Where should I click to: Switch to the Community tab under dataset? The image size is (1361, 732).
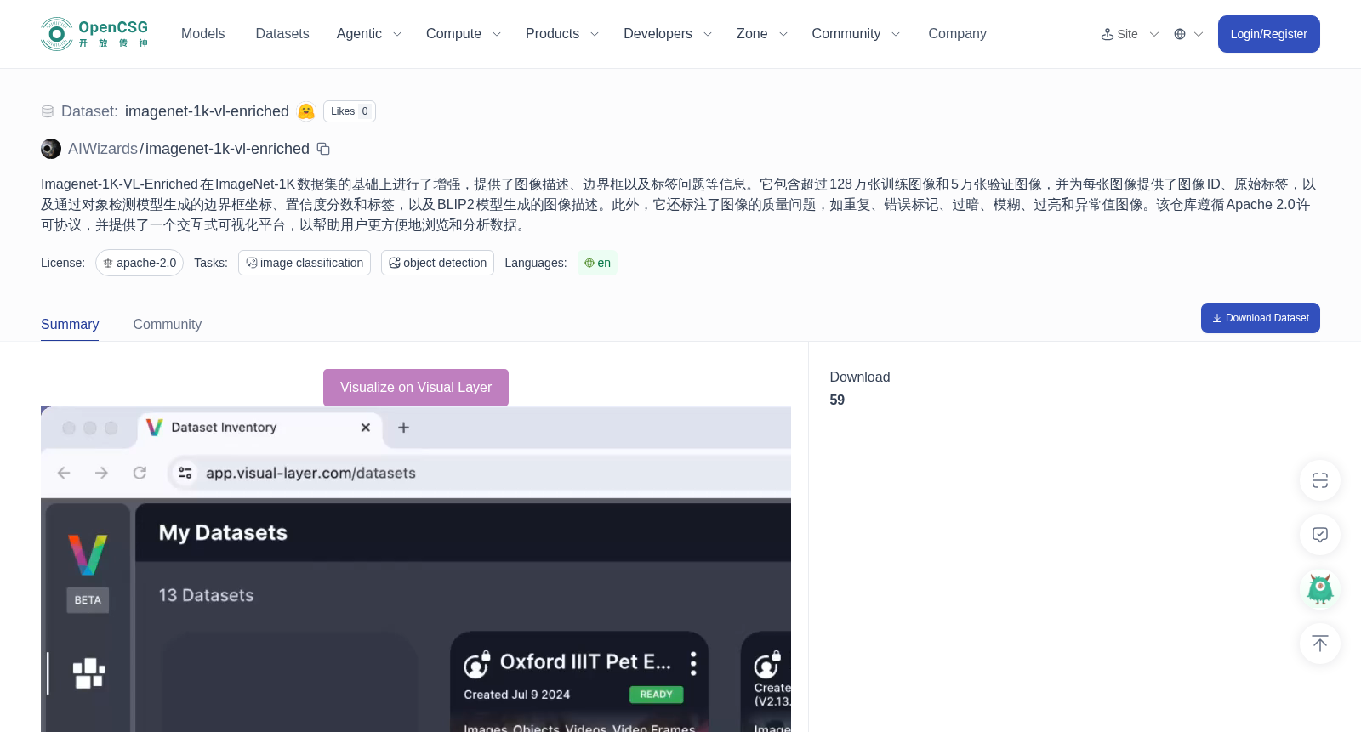[x=168, y=325]
